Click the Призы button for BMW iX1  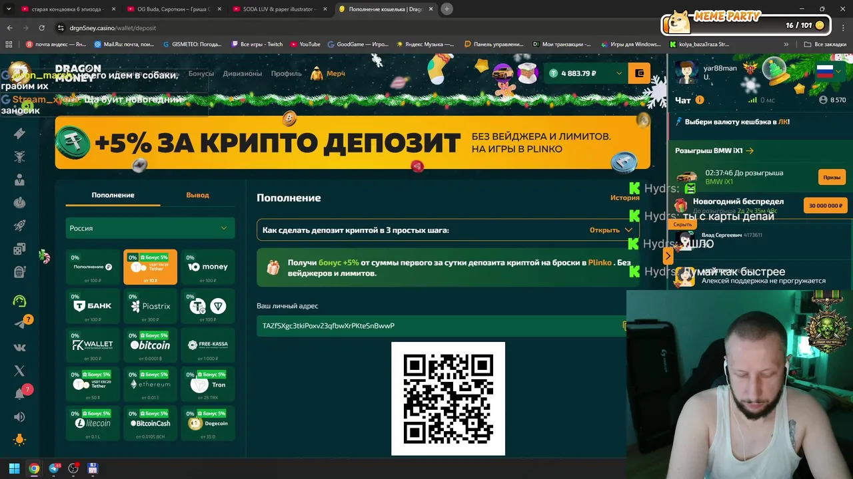click(832, 178)
